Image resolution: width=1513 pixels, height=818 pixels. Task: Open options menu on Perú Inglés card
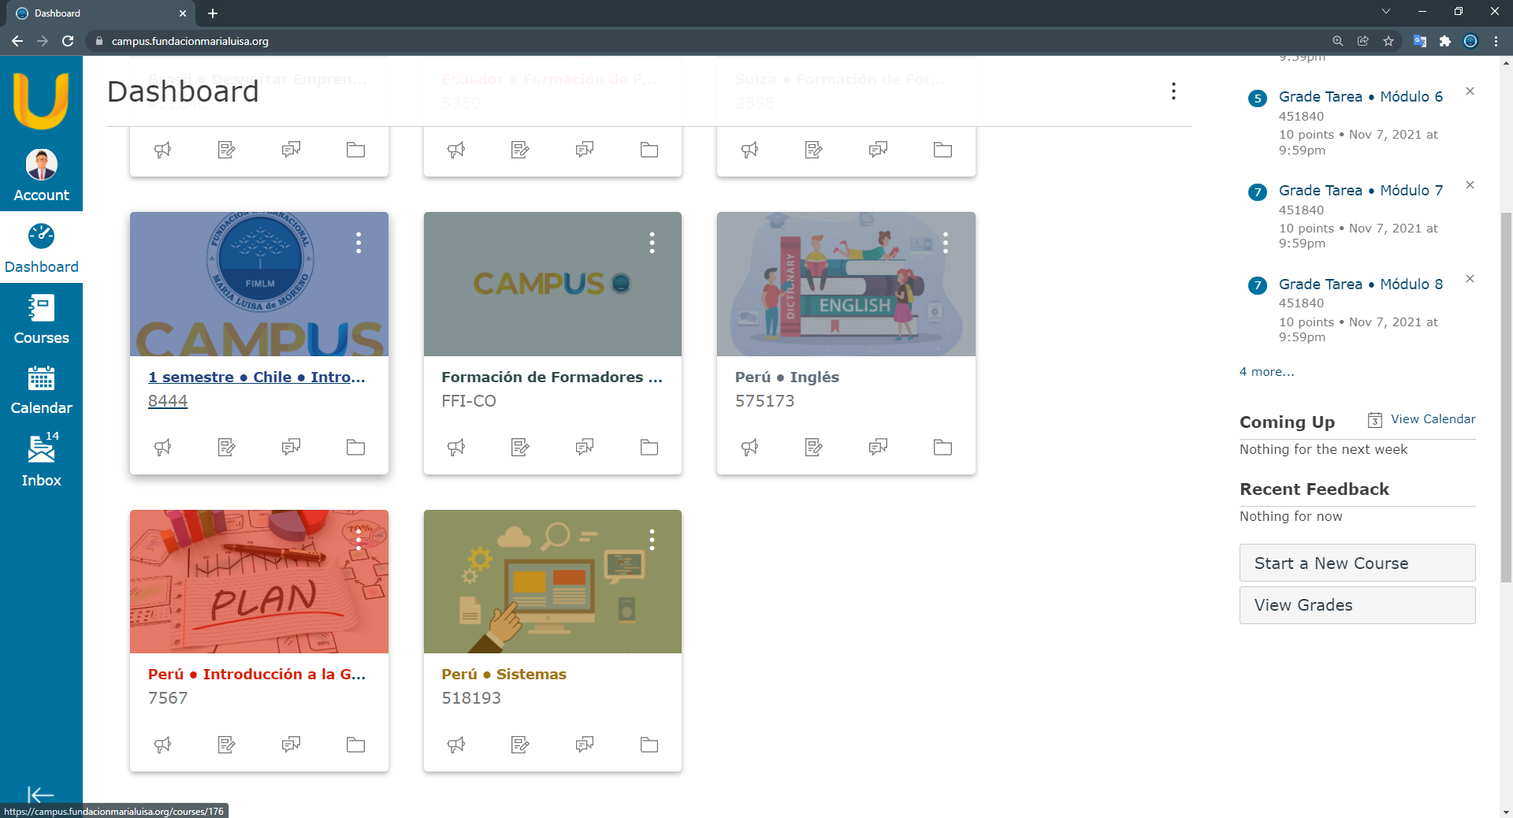click(945, 243)
